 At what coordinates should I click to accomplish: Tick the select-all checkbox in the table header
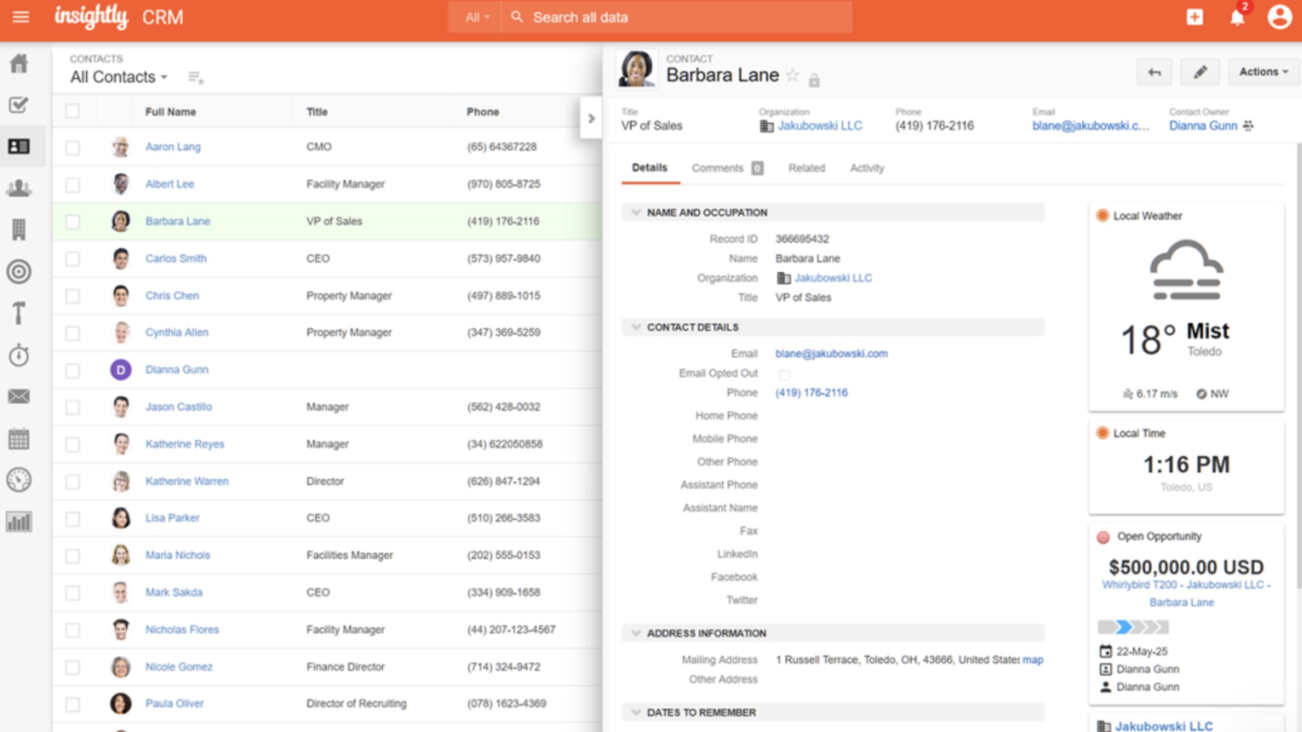pos(73,112)
